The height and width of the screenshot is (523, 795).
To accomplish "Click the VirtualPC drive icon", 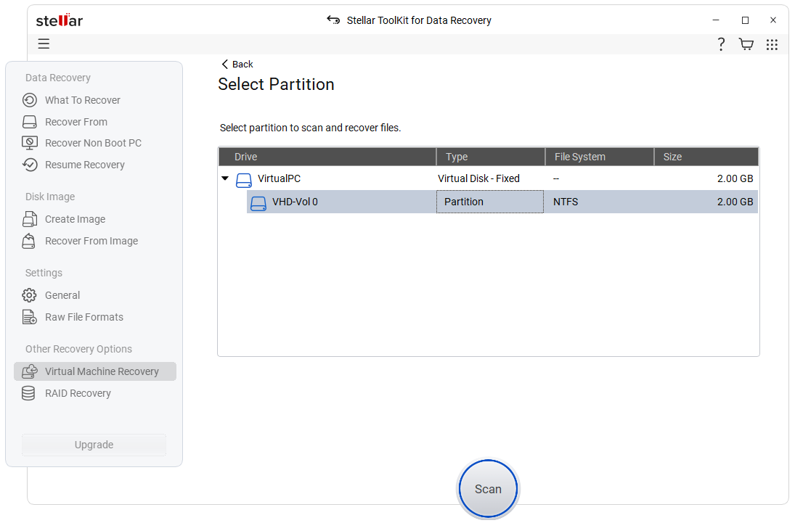I will (x=244, y=180).
